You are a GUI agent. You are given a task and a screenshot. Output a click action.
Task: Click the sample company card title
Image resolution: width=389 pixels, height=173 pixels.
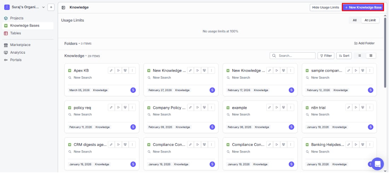327,71
